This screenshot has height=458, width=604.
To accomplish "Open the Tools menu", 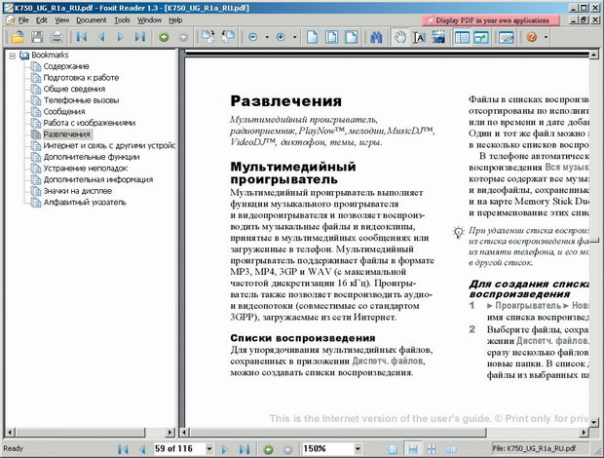I will 121,19.
